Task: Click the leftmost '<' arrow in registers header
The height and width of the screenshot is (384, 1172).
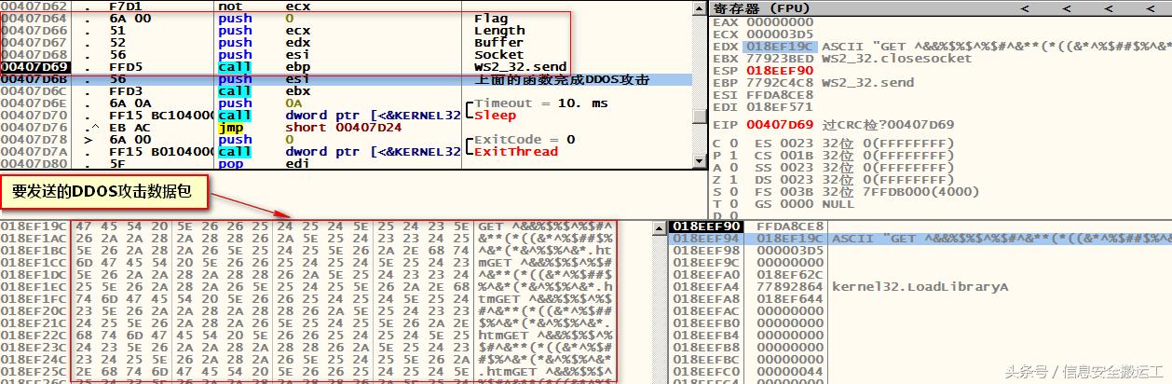Action: click(1024, 8)
